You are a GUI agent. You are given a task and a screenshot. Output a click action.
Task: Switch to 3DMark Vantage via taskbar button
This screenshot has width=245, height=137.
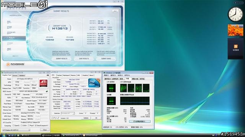[x=91, y=135]
